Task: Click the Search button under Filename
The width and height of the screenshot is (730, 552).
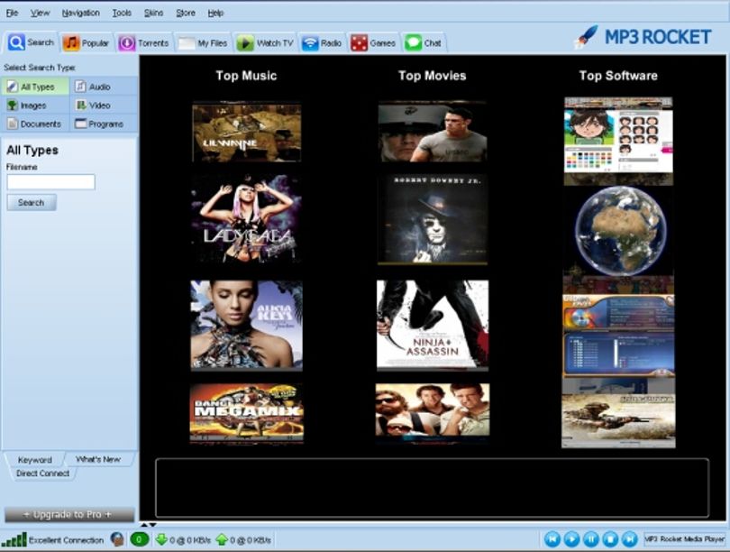Action: (32, 203)
